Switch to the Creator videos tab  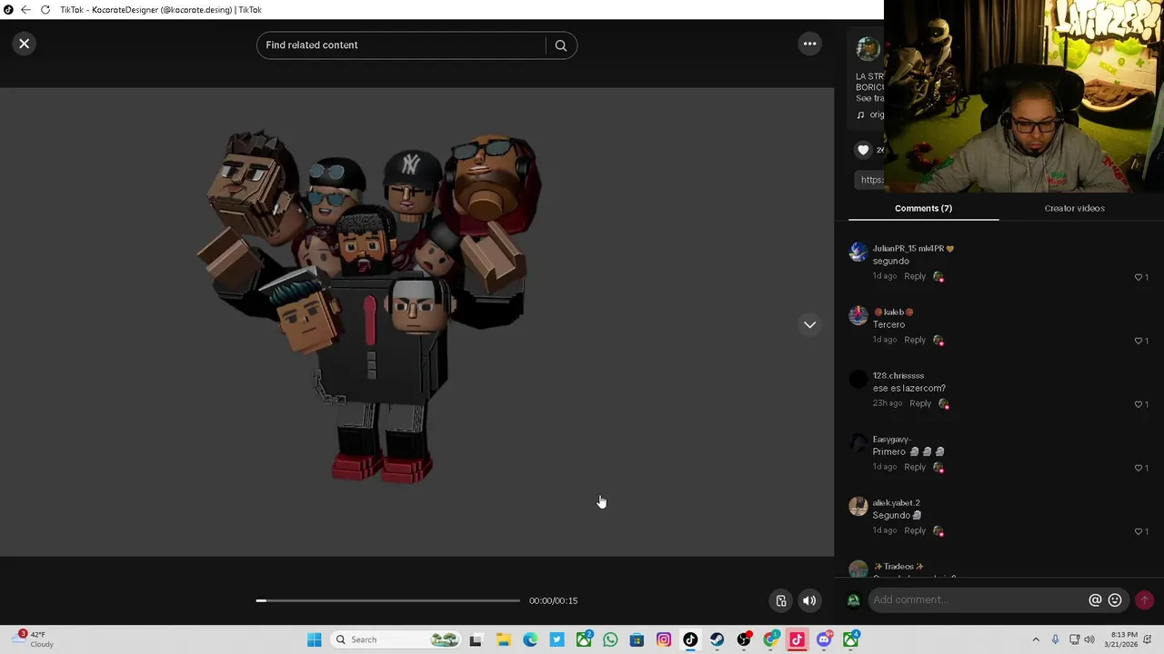(1074, 208)
